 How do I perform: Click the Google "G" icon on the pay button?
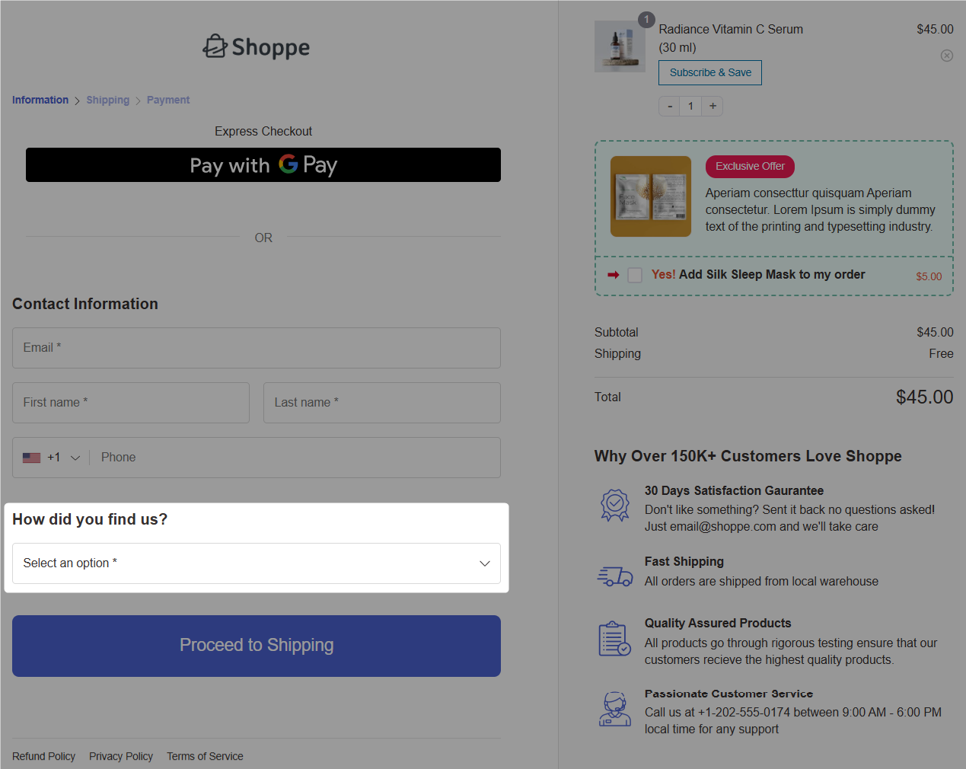point(289,165)
